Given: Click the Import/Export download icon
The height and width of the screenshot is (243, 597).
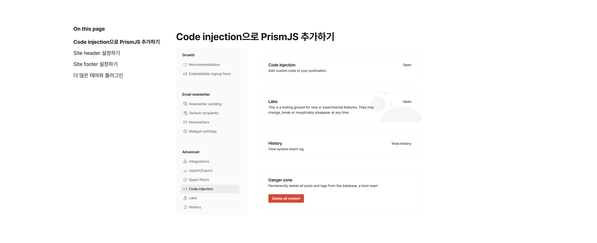Looking at the screenshot, I should [185, 171].
